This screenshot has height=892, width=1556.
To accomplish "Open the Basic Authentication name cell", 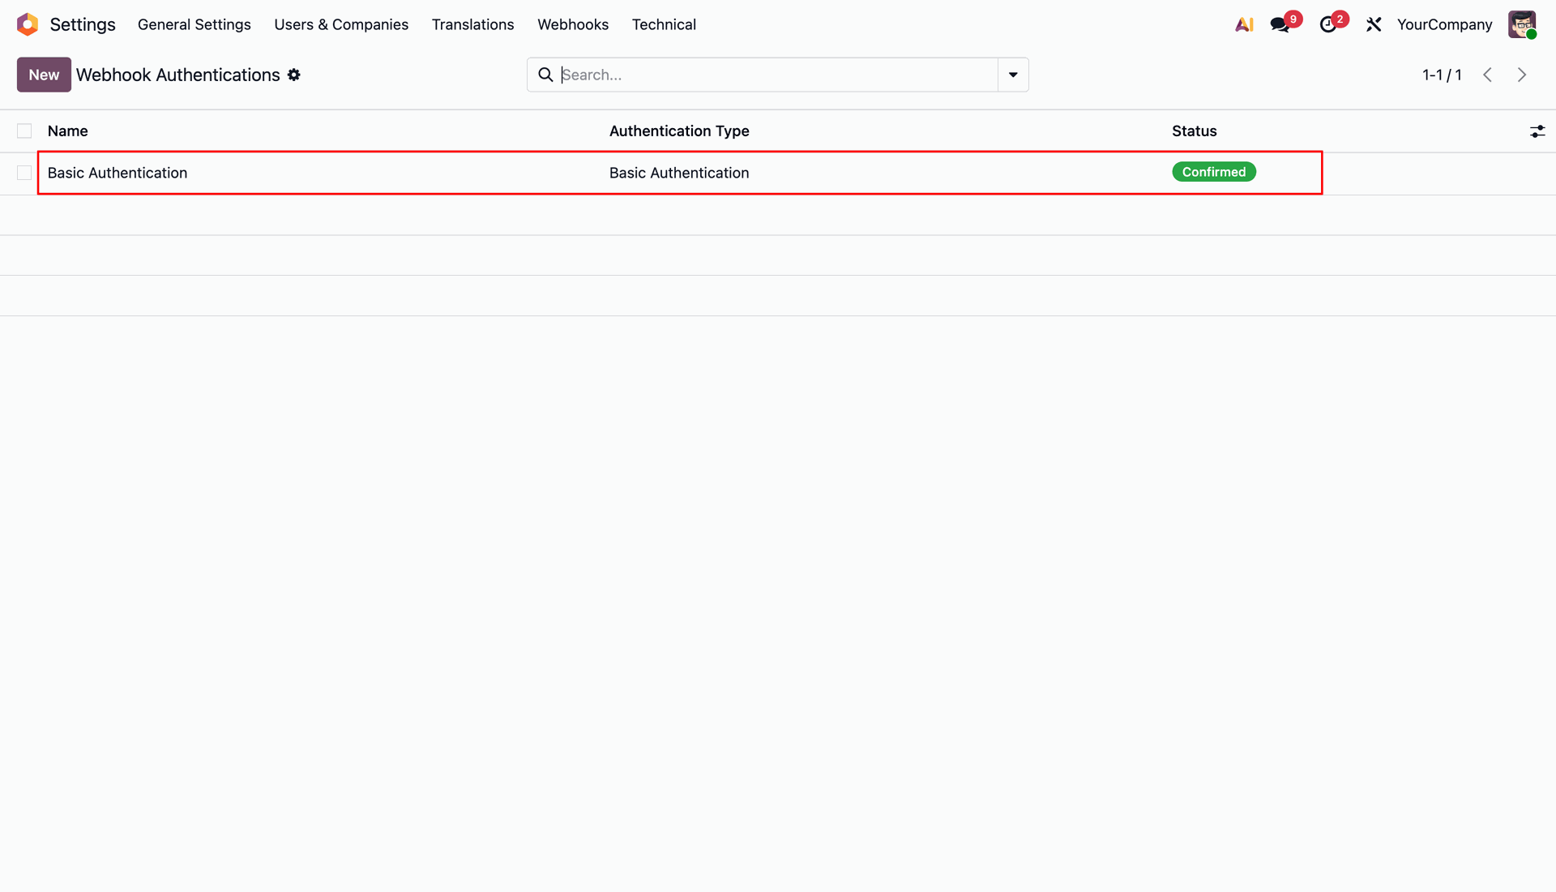I will pyautogui.click(x=118, y=173).
